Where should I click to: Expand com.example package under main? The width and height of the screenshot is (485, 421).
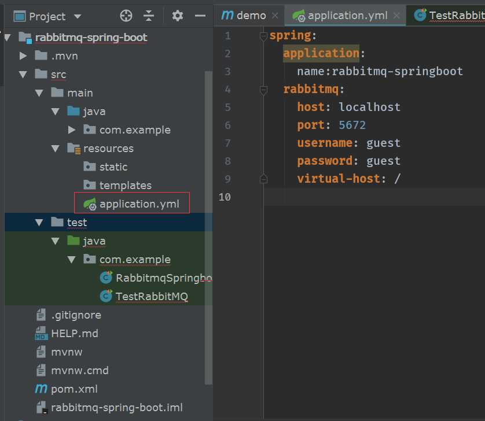click(71, 130)
